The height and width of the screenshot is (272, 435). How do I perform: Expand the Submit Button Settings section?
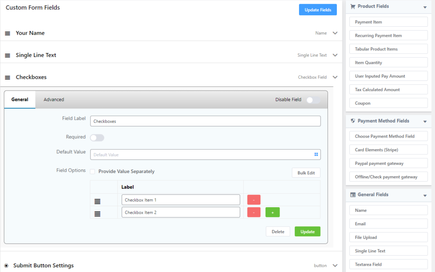coord(335,265)
